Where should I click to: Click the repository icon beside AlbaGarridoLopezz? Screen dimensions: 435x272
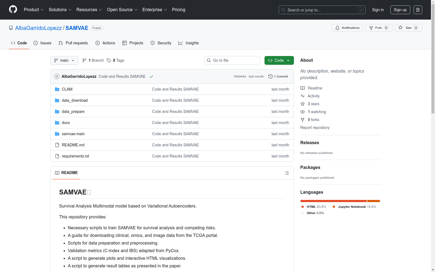click(x=11, y=28)
